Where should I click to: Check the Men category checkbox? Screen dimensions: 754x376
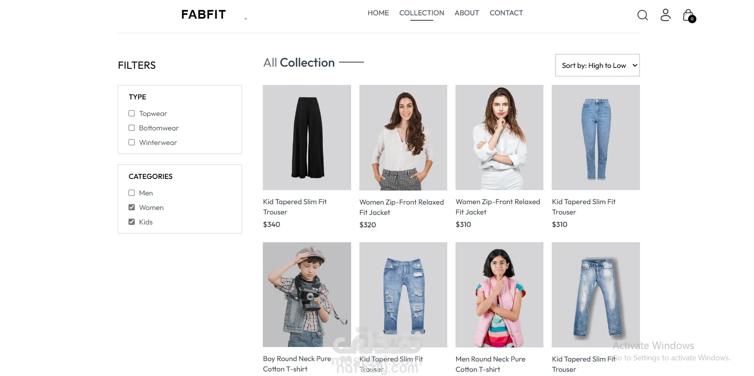point(132,193)
